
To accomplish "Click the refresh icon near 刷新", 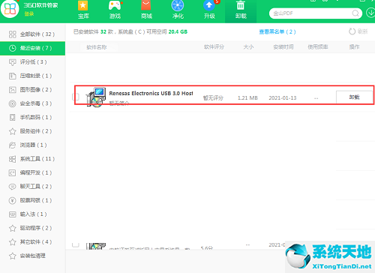I will 352,31.
